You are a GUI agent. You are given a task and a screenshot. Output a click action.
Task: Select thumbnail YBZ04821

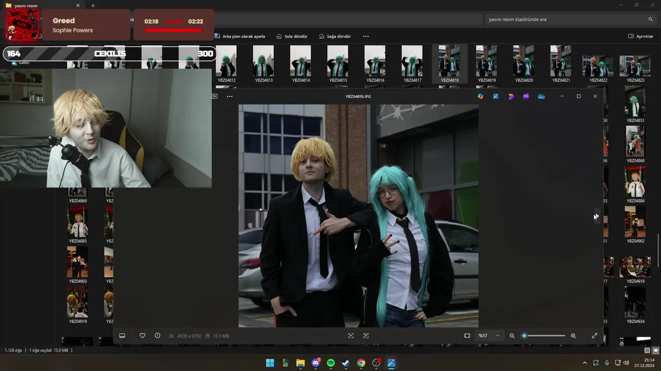point(561,64)
